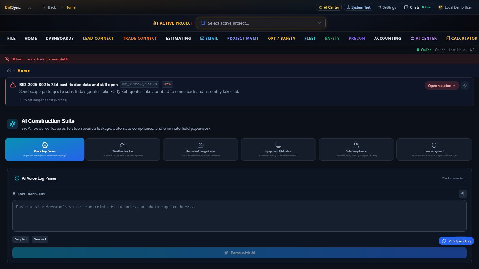Open the ESTIMATING menu
Viewport: 479px width, 269px height.
click(178, 38)
